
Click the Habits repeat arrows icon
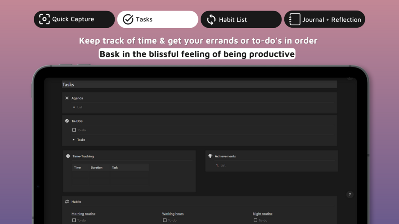[67, 202]
